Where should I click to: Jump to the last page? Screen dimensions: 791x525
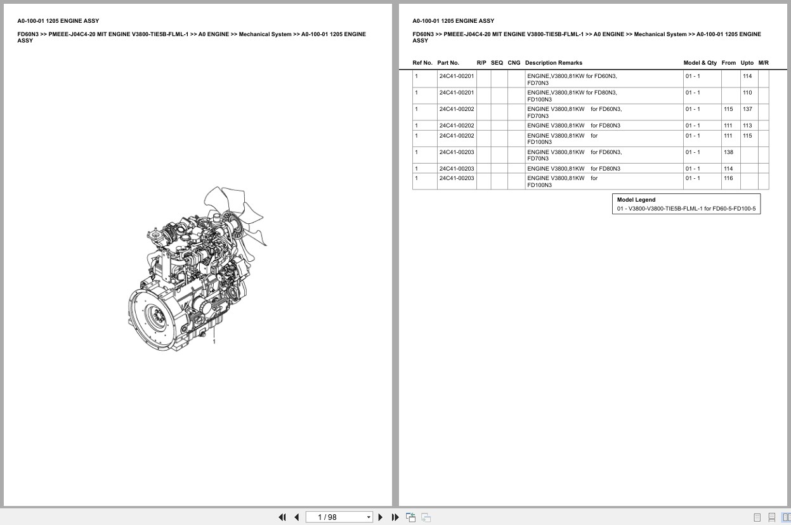click(x=395, y=517)
